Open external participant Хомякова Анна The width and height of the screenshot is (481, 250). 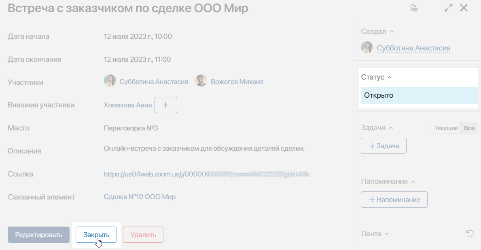click(127, 105)
